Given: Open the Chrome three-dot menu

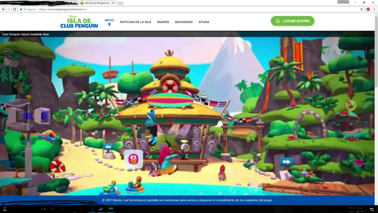Looking at the screenshot, I should click(374, 9).
